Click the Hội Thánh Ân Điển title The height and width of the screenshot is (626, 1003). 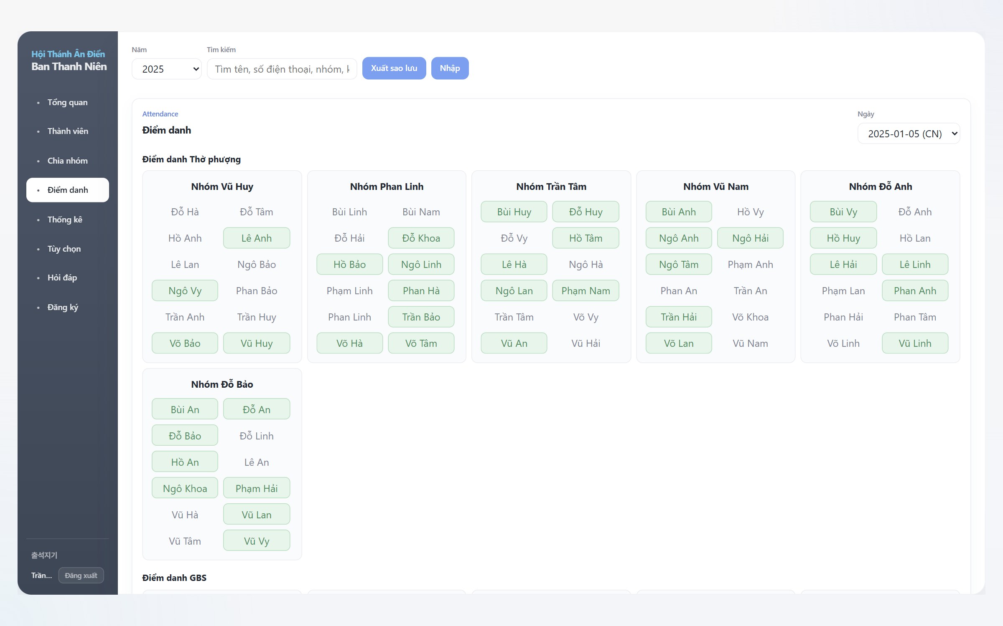click(x=68, y=54)
